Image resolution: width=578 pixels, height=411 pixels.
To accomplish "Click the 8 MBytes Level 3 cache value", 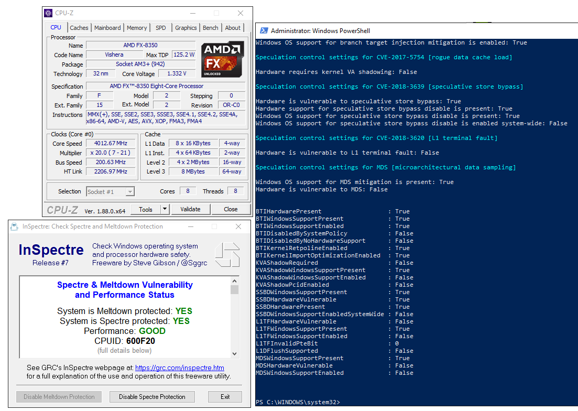I will pos(193,171).
